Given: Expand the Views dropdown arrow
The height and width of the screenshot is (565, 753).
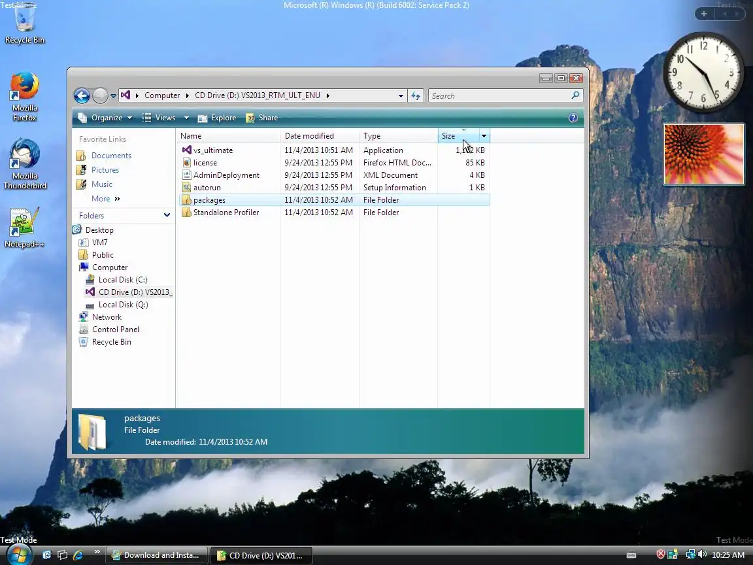Looking at the screenshot, I should tap(186, 118).
